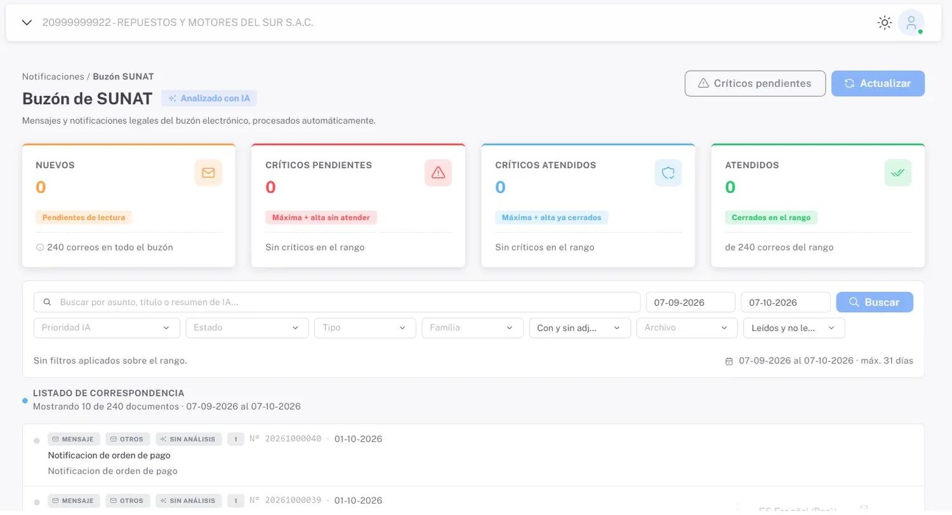This screenshot has width=952, height=515.
Task: Open the Tipo dropdown
Action: (x=365, y=328)
